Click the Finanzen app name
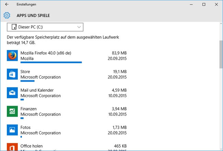 [28, 109]
